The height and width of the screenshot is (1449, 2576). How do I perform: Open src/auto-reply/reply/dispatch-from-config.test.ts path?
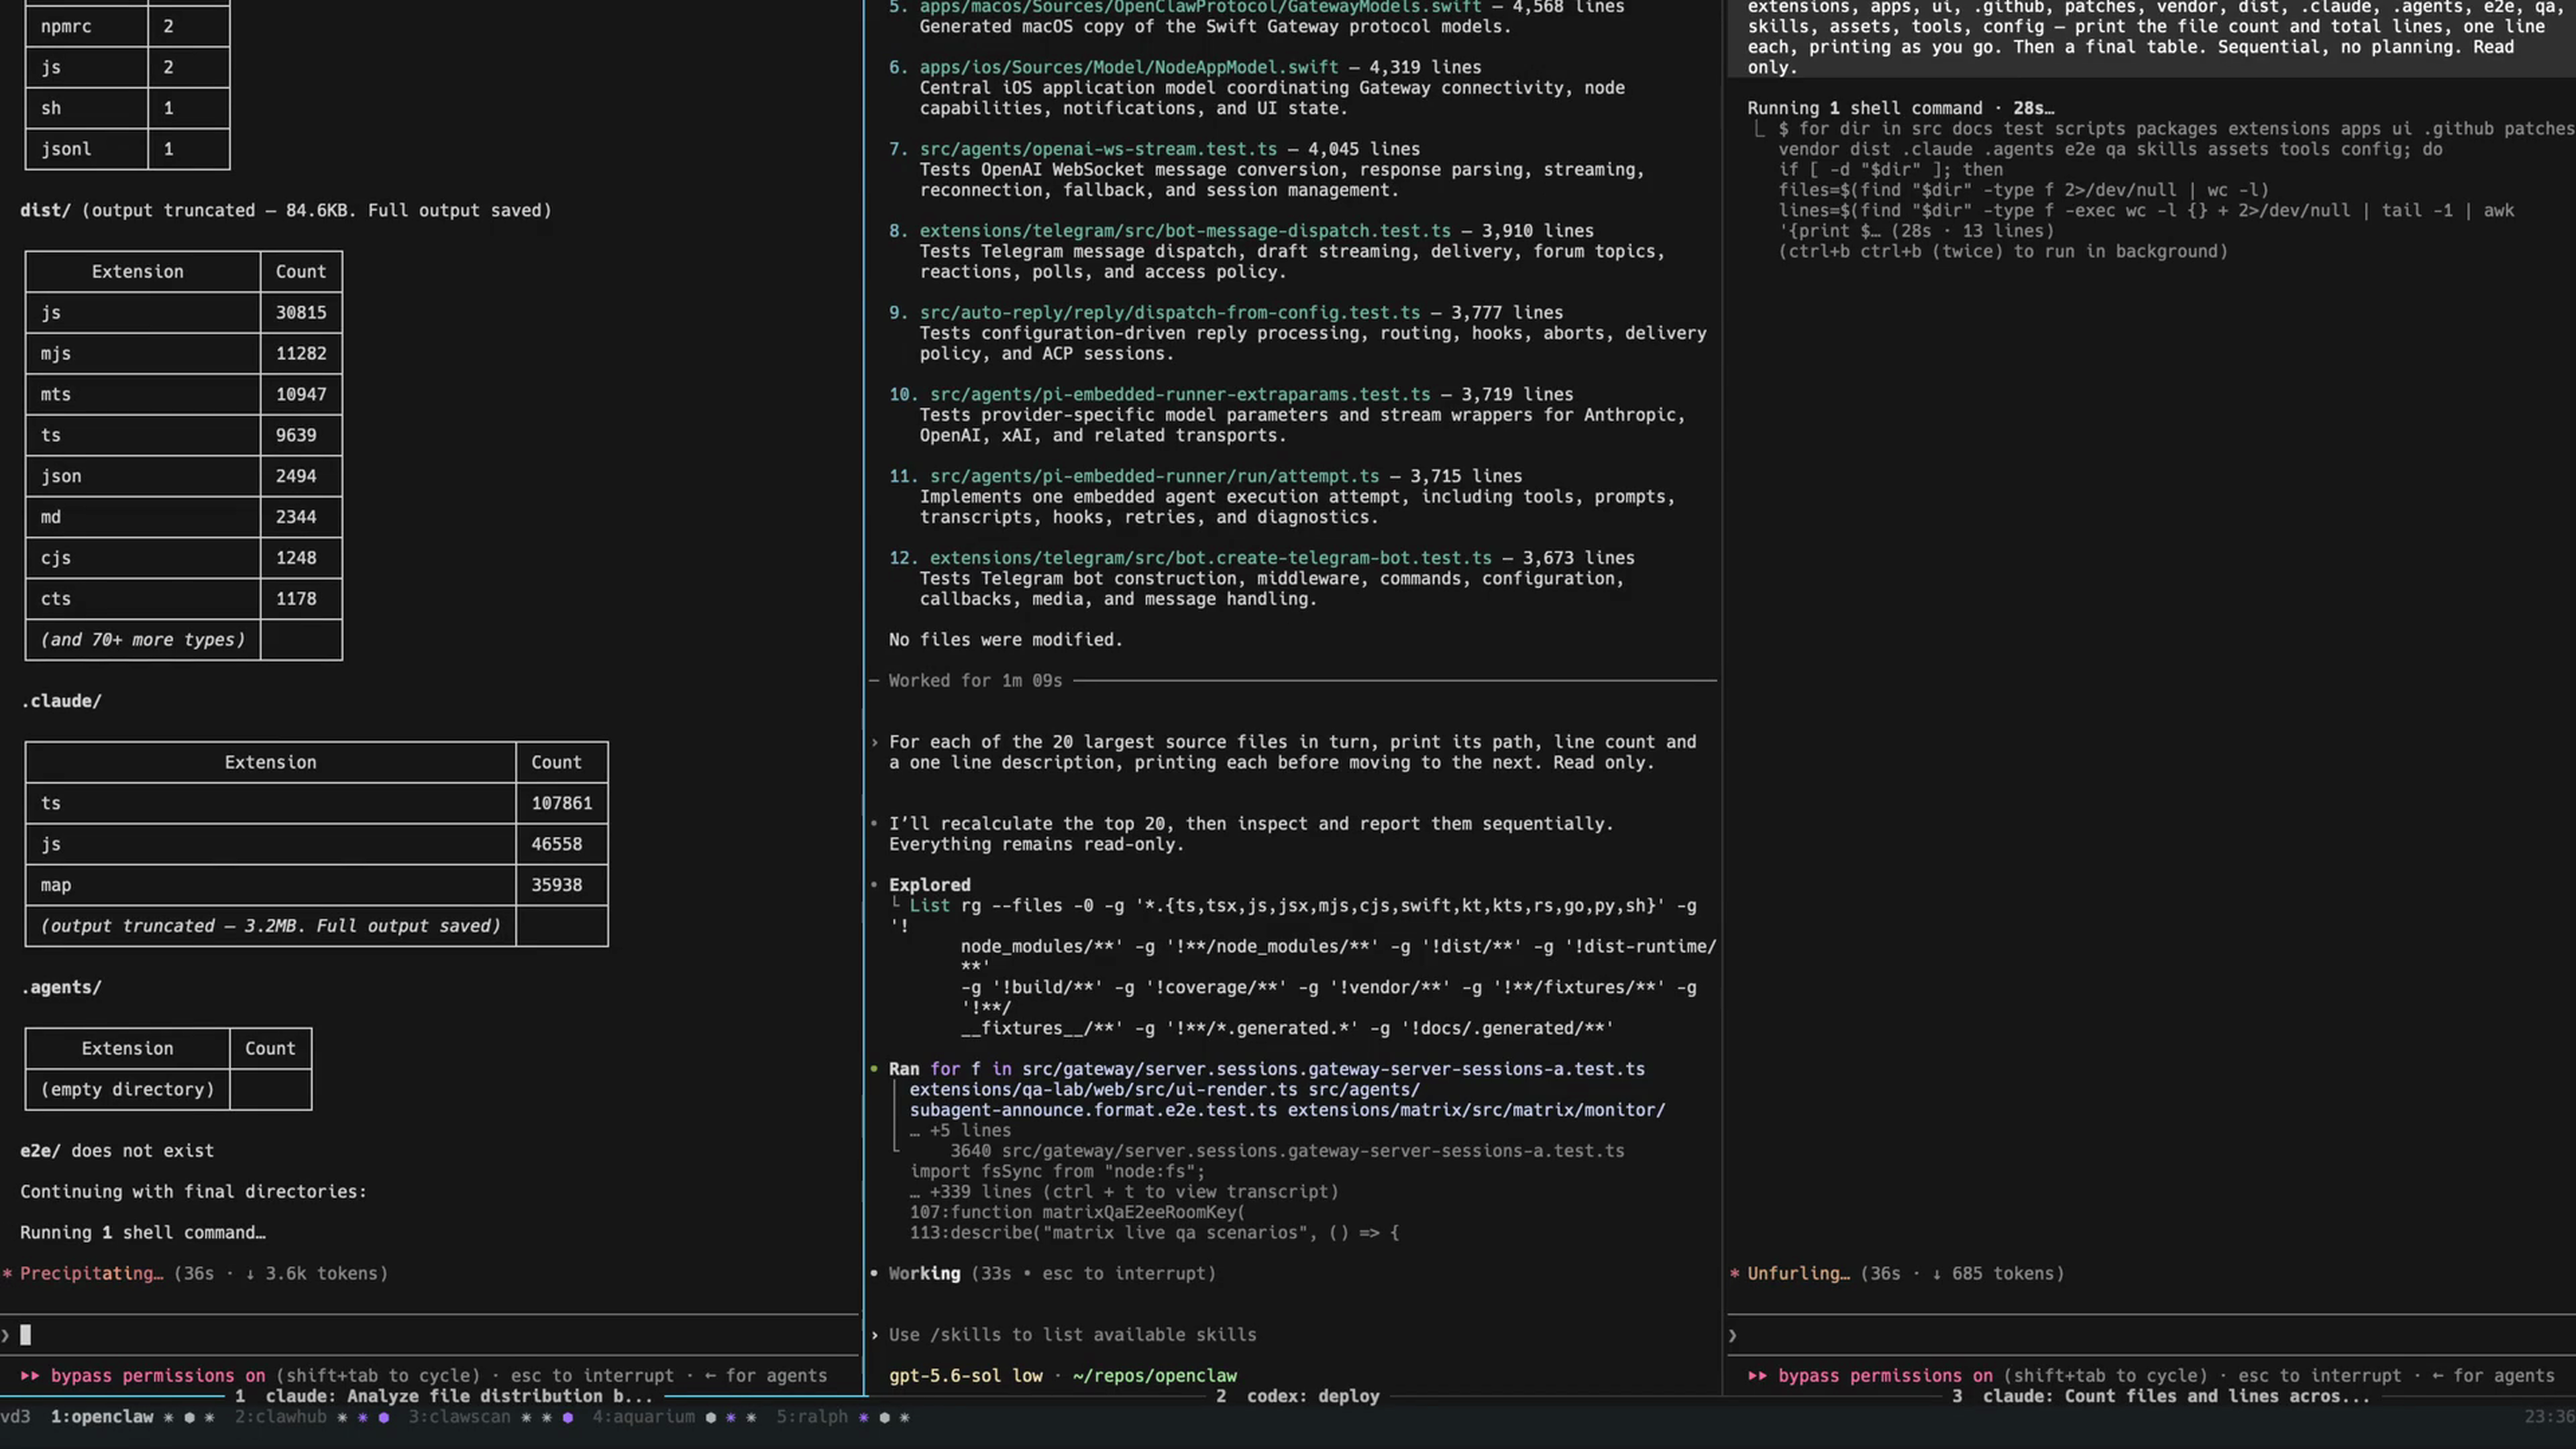[1169, 313]
